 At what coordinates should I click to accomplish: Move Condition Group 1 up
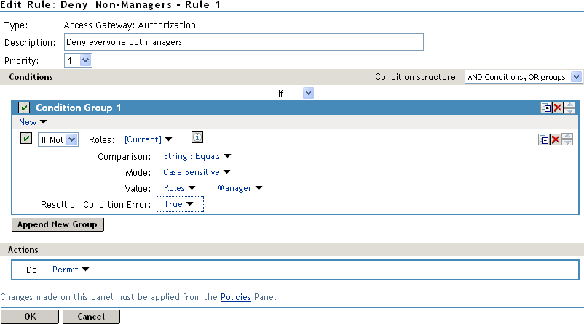tap(569, 105)
